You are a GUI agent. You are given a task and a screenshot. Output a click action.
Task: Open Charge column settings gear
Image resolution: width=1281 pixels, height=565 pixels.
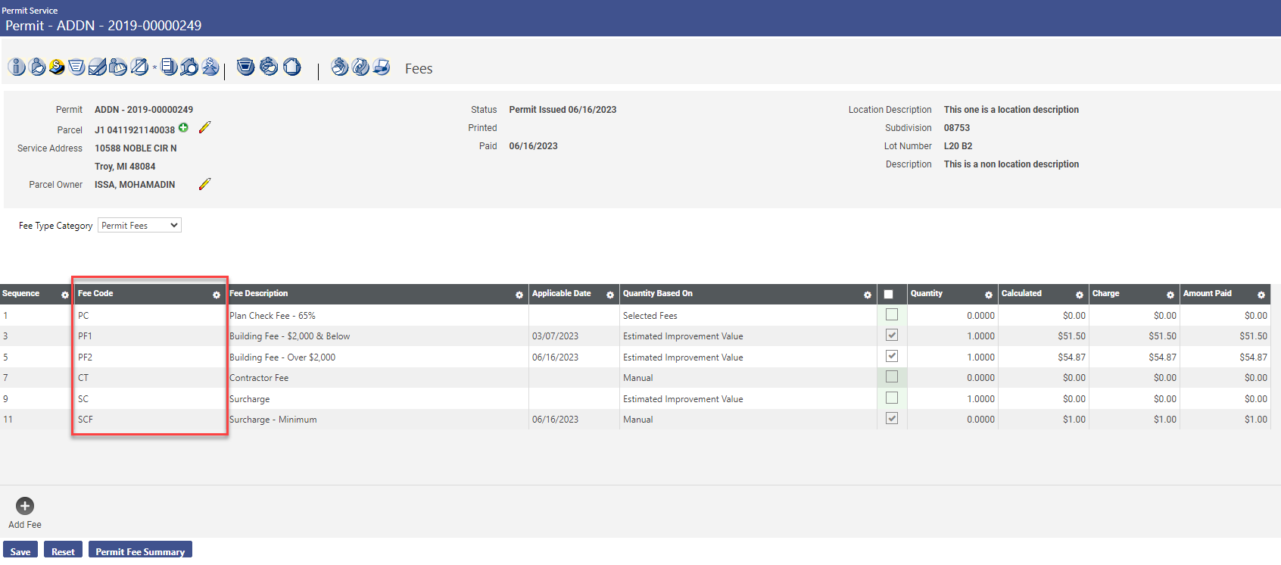(x=1170, y=295)
